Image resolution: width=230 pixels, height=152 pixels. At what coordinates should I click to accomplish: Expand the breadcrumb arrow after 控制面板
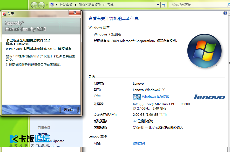coord(76,5)
